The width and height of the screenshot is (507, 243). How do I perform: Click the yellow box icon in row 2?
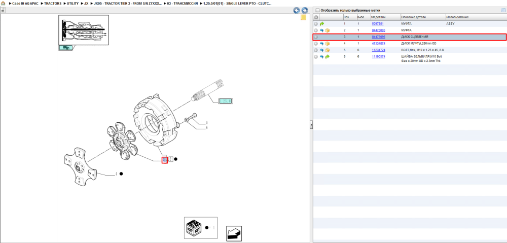[327, 30]
